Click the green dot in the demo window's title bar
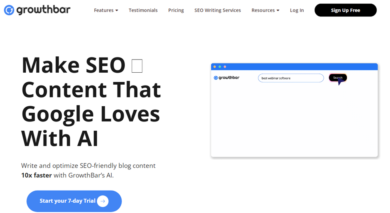Screen dimensions: 390x213 (x=220, y=67)
